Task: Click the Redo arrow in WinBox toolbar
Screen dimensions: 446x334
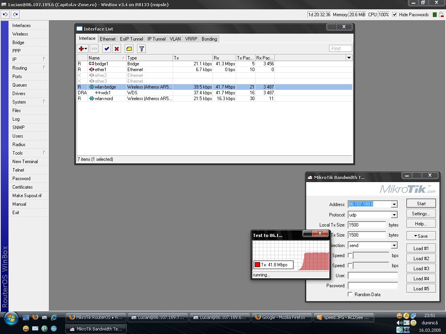Action: [15, 14]
